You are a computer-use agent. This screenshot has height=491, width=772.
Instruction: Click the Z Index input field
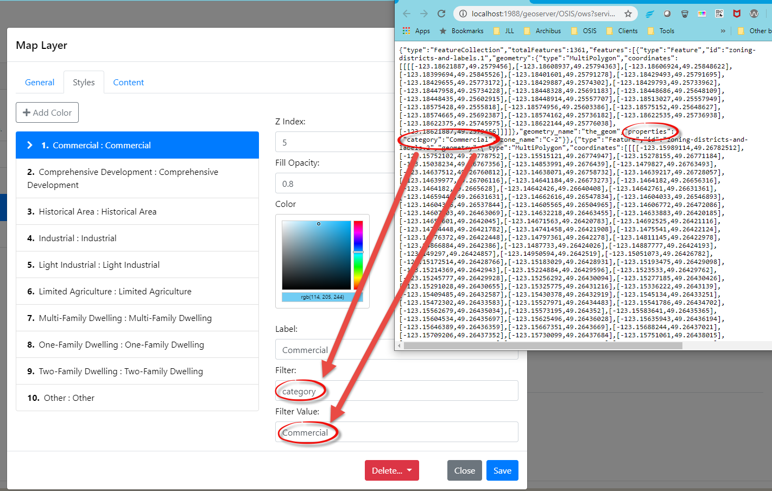[x=334, y=142]
